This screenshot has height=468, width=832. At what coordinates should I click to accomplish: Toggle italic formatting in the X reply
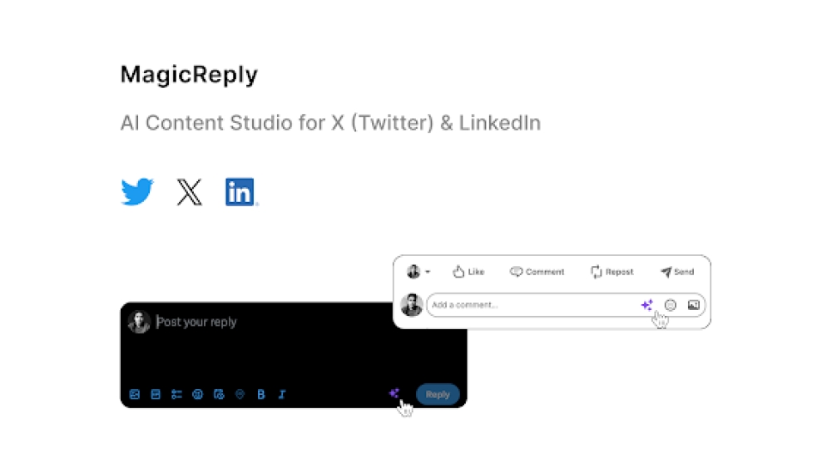tap(282, 394)
